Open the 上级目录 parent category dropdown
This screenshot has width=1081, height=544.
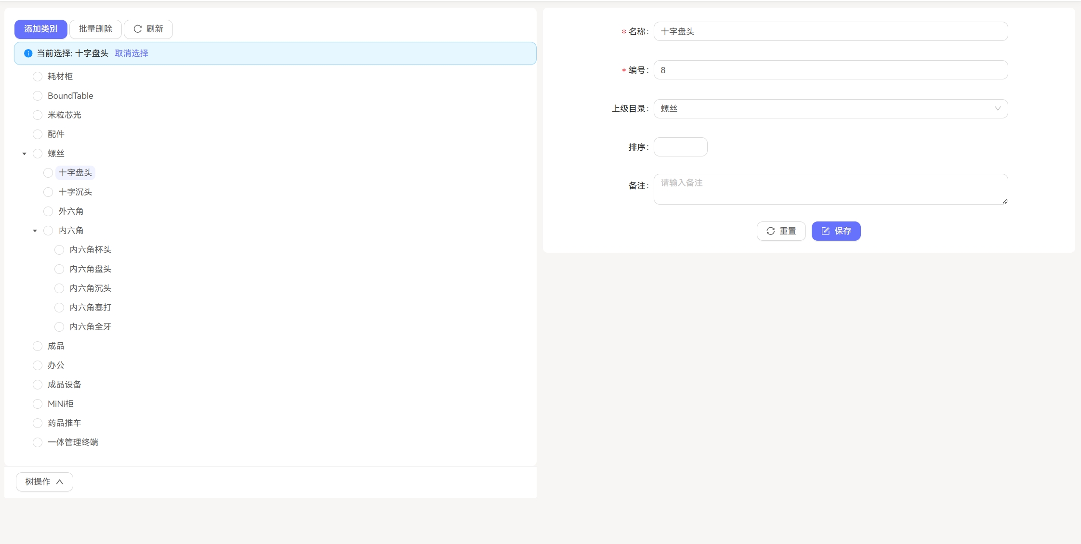tap(830, 108)
